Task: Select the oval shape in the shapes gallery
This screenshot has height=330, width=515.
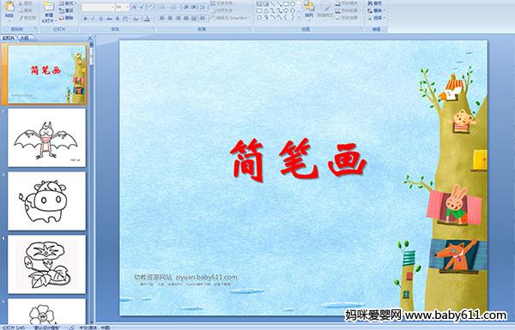Action: click(293, 3)
